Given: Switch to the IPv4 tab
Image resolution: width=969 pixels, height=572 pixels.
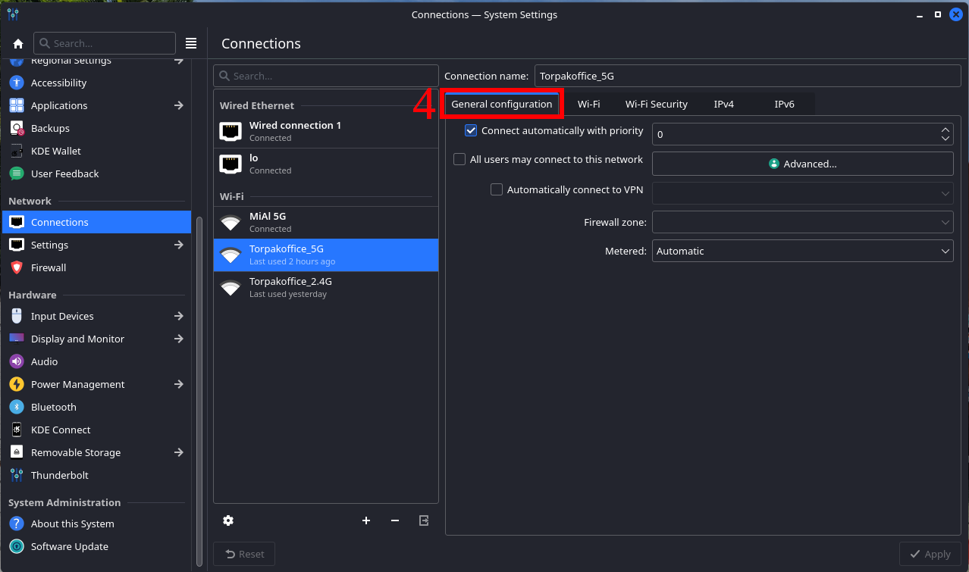Looking at the screenshot, I should point(723,105).
